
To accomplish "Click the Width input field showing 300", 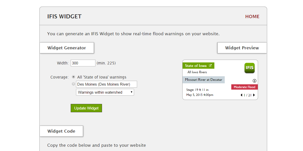I will (x=83, y=63).
